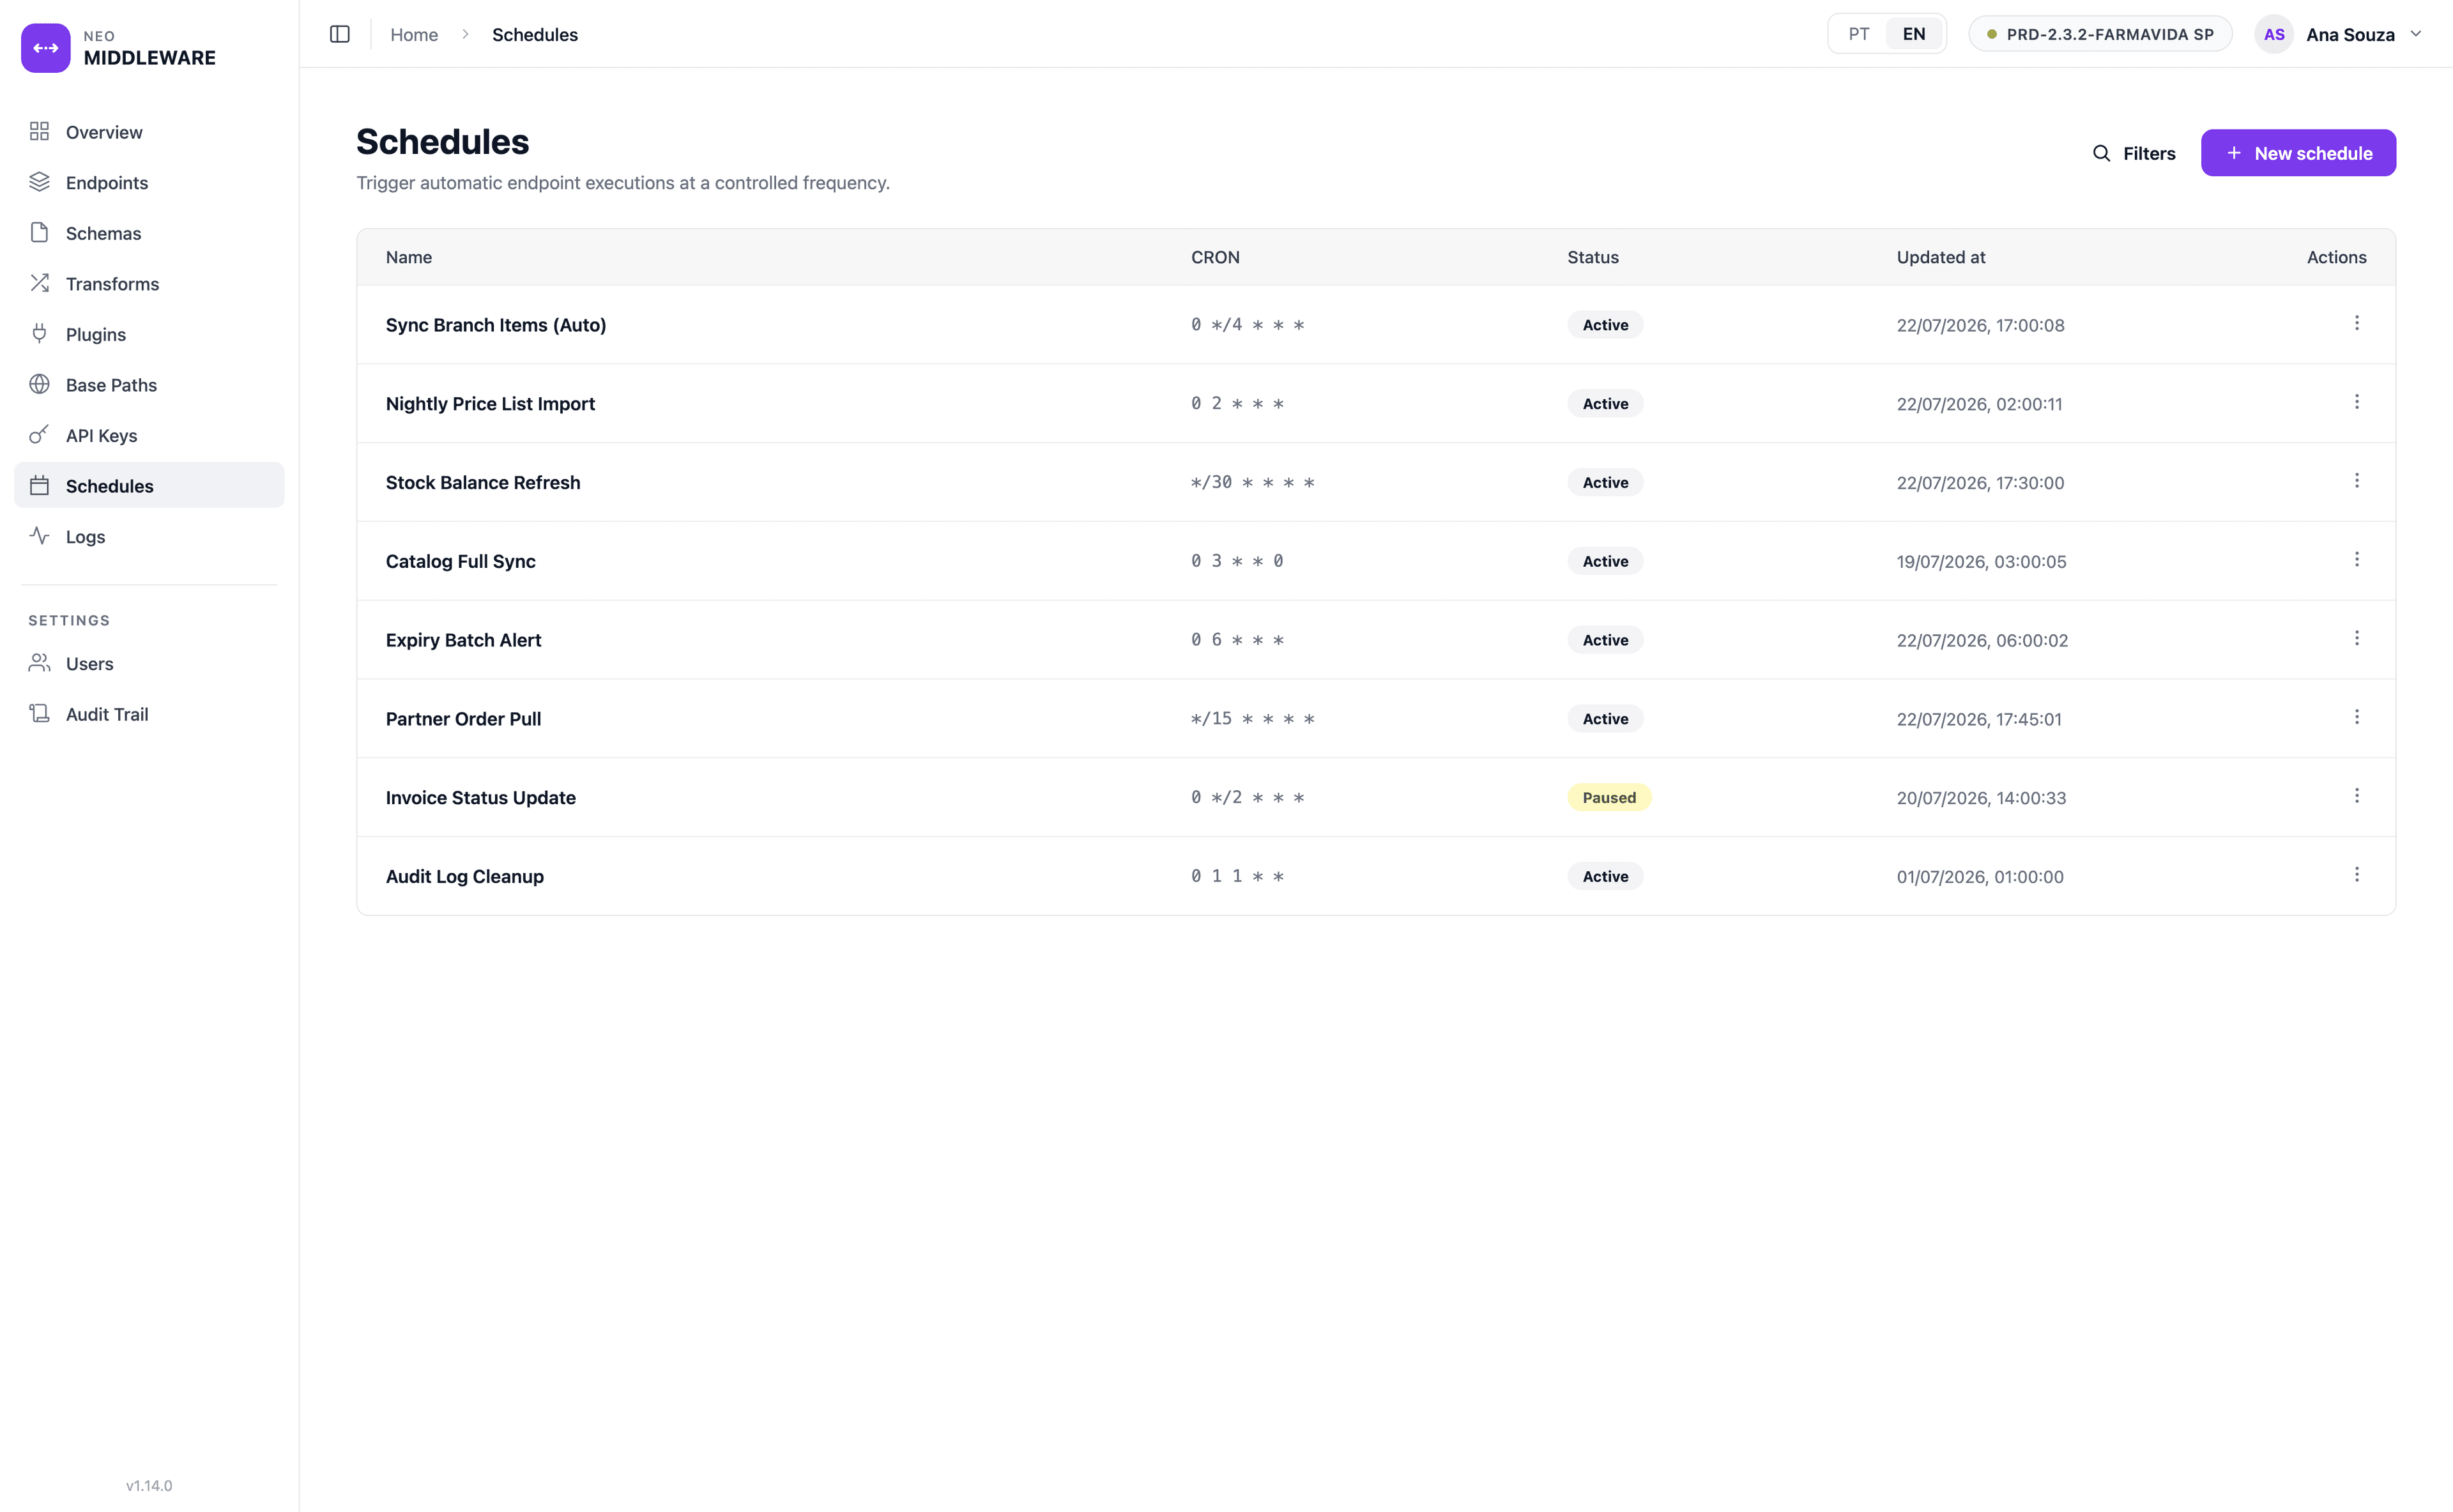Viewport: 2453px width, 1512px height.
Task: Open the Nightly Price List Import schedule
Action: point(490,403)
